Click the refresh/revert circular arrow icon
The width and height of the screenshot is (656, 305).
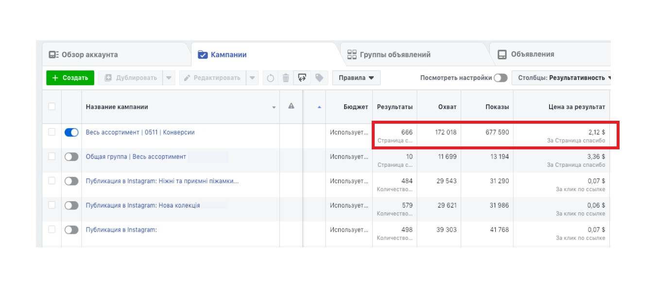point(271,78)
